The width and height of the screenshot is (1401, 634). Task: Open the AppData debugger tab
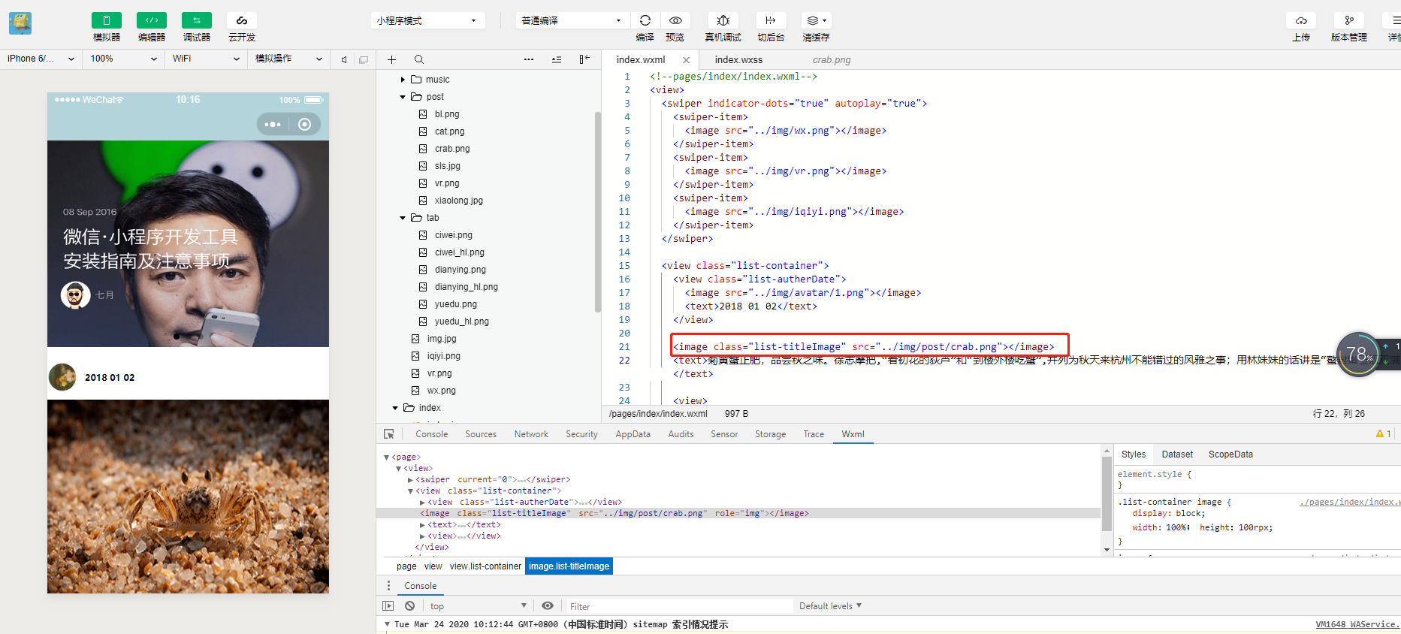click(x=633, y=434)
